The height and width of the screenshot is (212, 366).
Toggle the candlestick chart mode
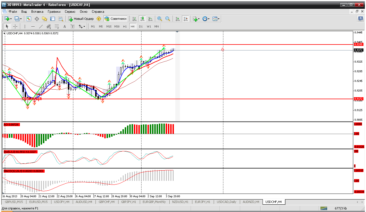[x=142, y=19]
